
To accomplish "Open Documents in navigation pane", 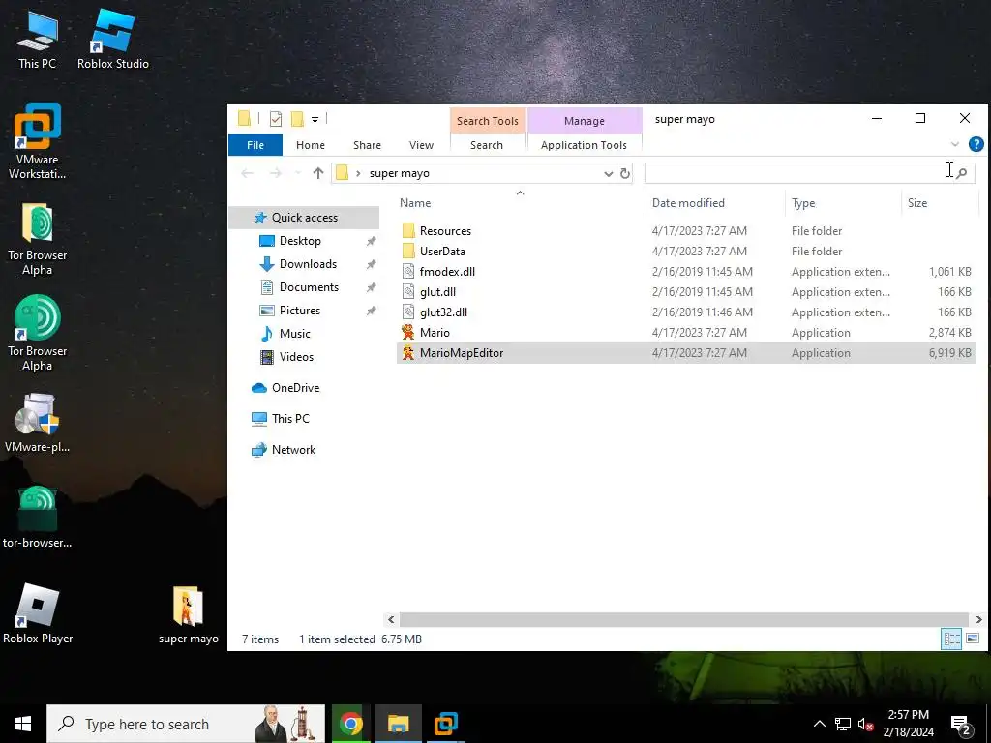I will (x=309, y=286).
